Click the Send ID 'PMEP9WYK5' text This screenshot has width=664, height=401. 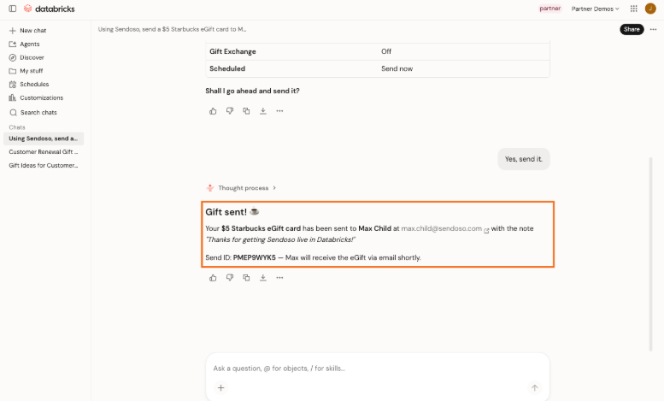(x=254, y=257)
